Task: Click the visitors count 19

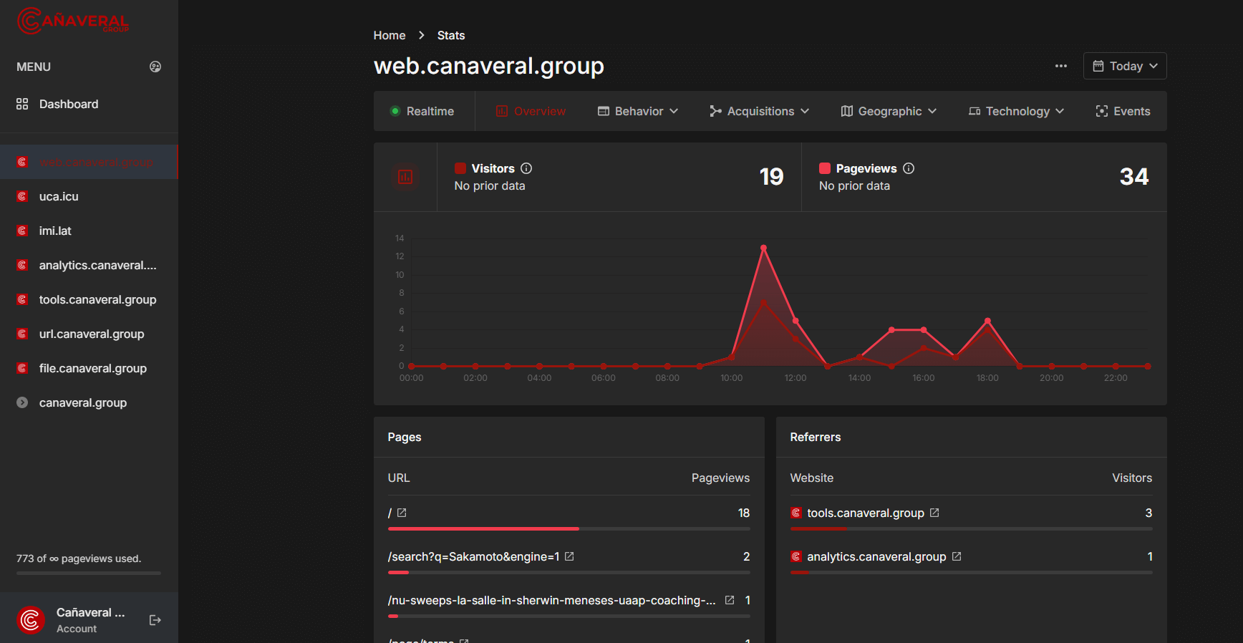Action: [771, 177]
